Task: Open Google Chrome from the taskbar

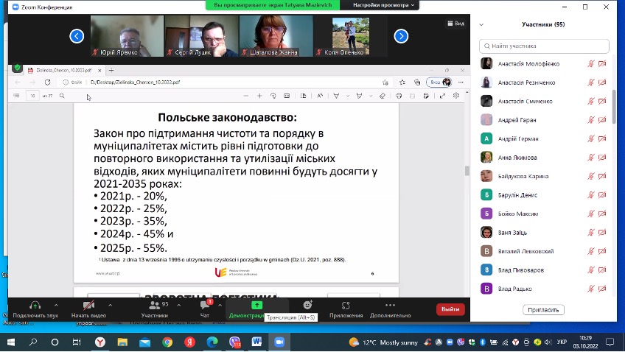Action: [167, 342]
